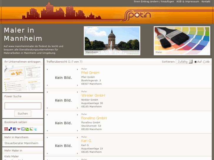
Task: Share page via Twitter icon
Action: point(36,129)
